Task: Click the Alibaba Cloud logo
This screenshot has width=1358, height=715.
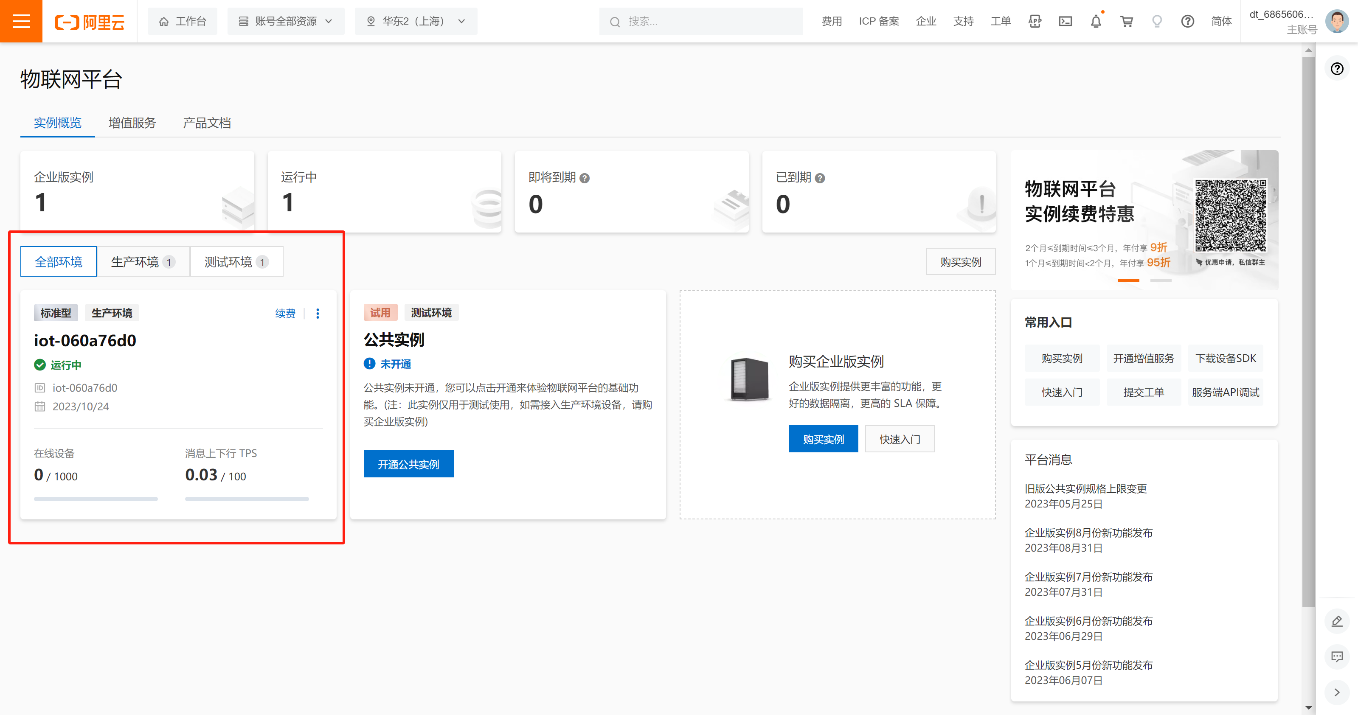Action: coord(90,22)
